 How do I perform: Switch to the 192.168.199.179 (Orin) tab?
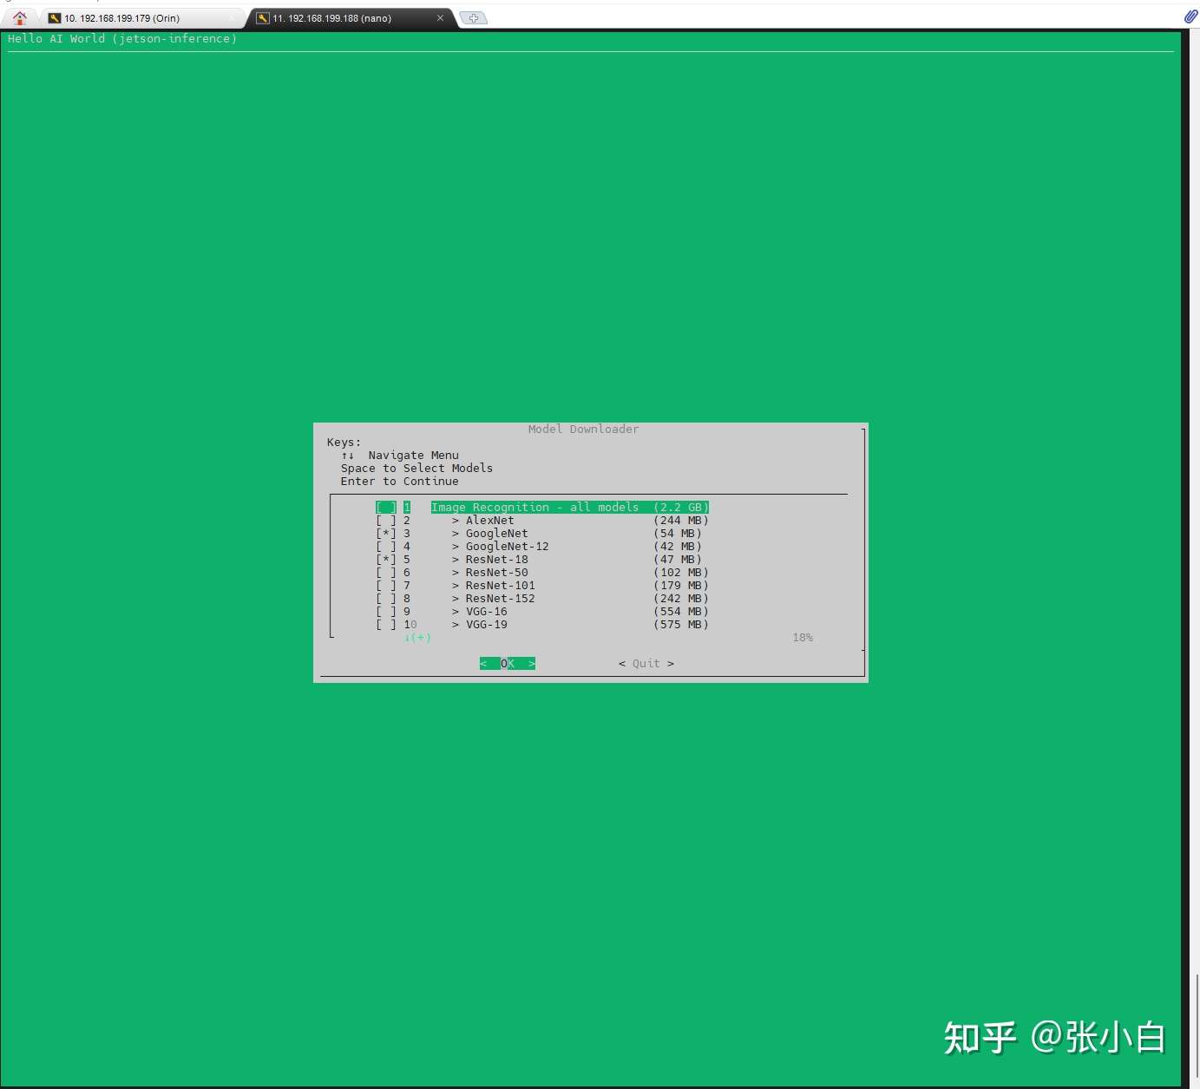(141, 18)
